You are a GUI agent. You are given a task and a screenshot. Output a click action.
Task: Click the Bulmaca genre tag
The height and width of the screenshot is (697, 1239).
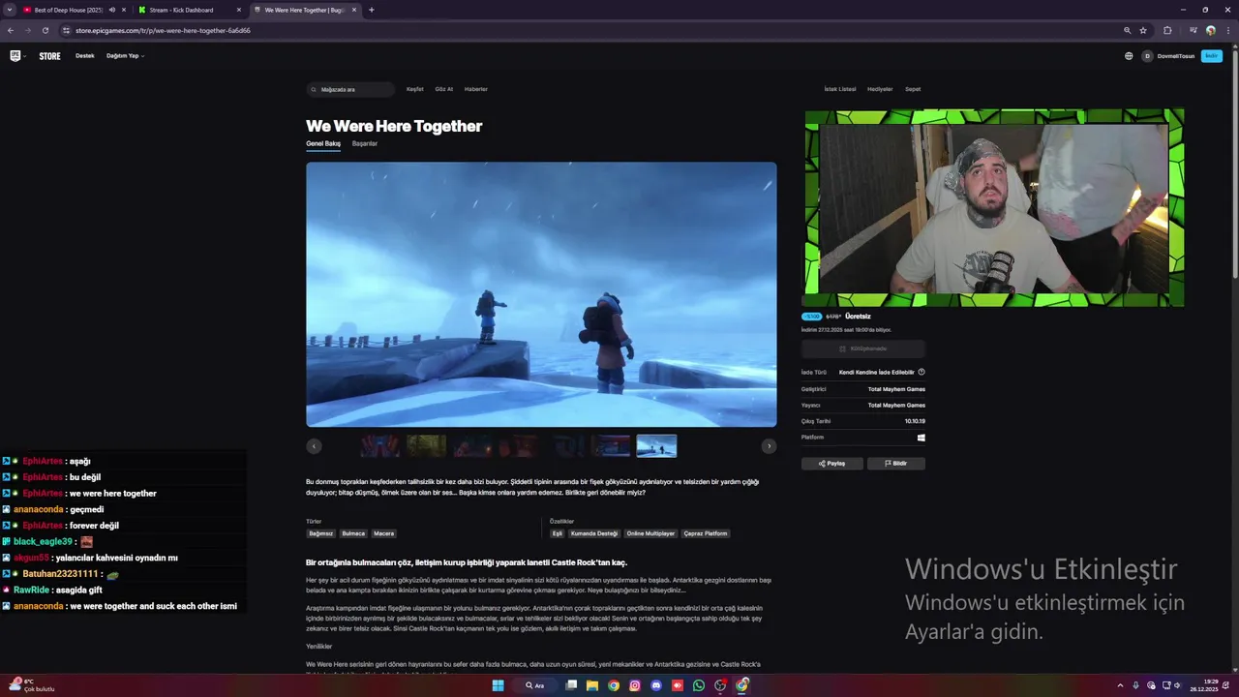(x=353, y=533)
